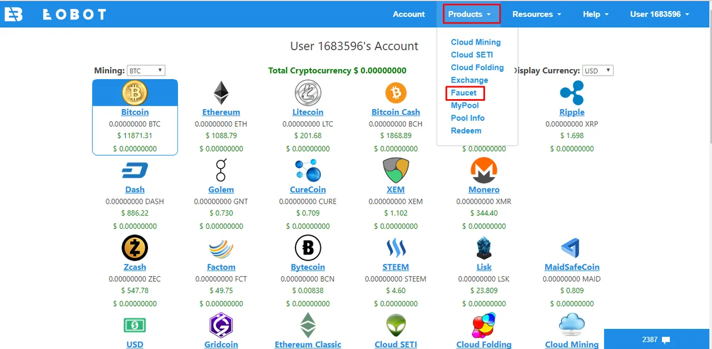712x349 pixels.
Task: Click the Lisk crystal icon
Action: tap(484, 248)
